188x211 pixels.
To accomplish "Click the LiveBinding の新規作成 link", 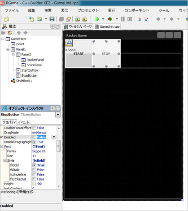I will (x=18, y=192).
